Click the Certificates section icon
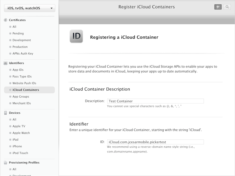Viewport: 235px width, 176px height. tap(6, 20)
